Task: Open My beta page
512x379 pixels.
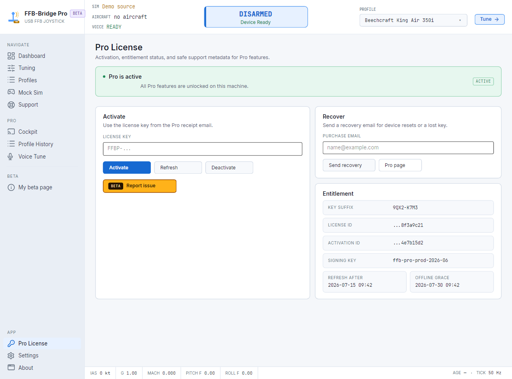Action: point(42,187)
